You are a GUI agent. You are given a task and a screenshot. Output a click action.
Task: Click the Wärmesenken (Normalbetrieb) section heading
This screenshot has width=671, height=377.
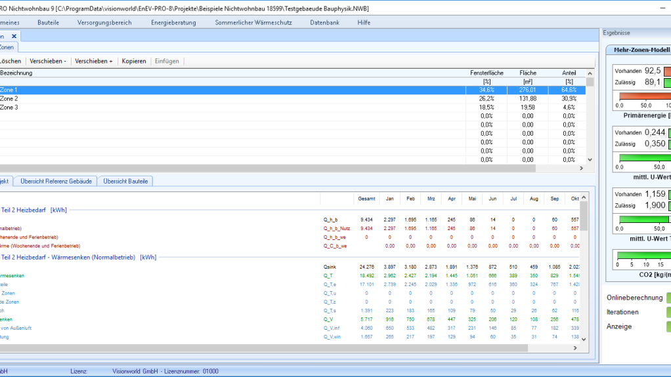pyautogui.click(x=78, y=257)
